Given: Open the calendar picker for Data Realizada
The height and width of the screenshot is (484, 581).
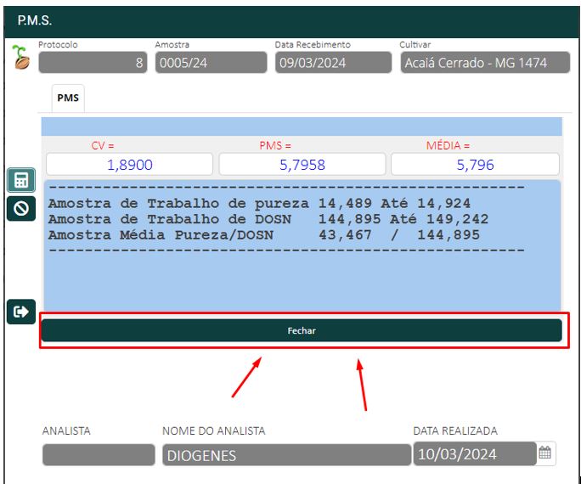Looking at the screenshot, I should coord(545,453).
